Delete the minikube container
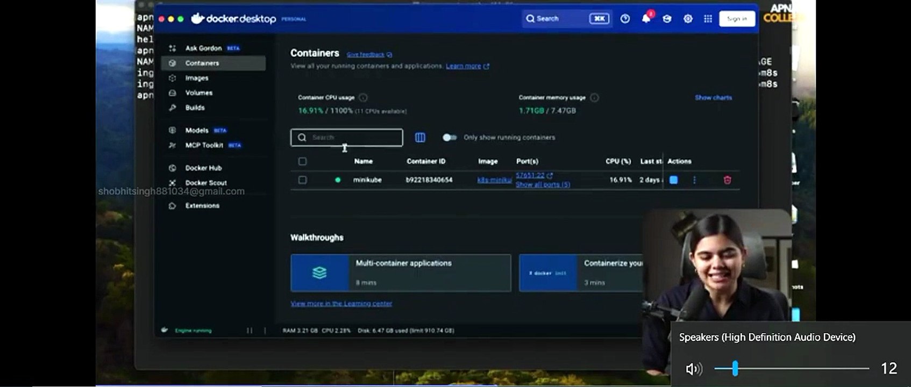Viewport: 911px width, 387px height. click(x=727, y=180)
